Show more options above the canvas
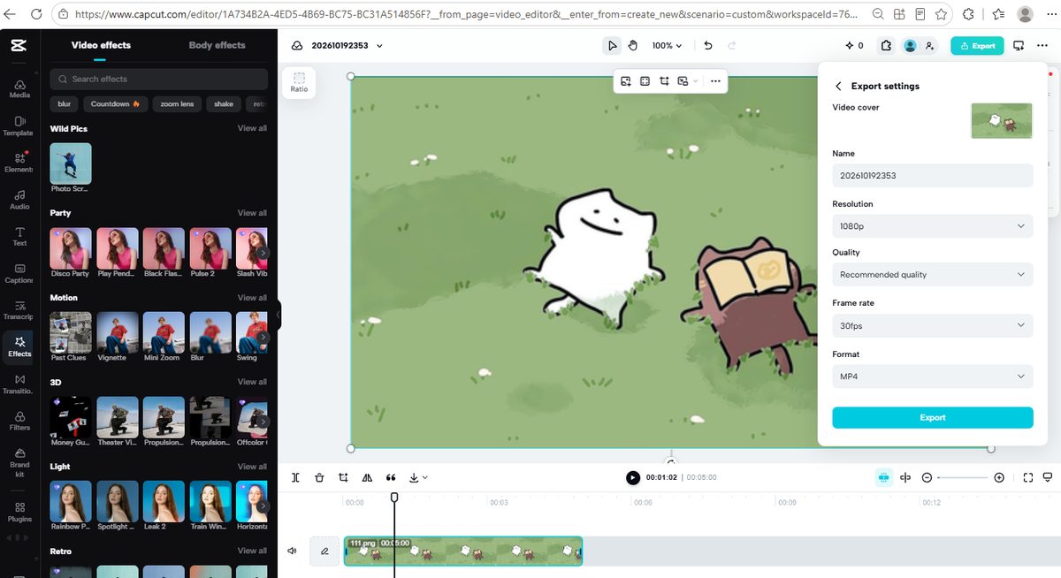 coord(715,81)
